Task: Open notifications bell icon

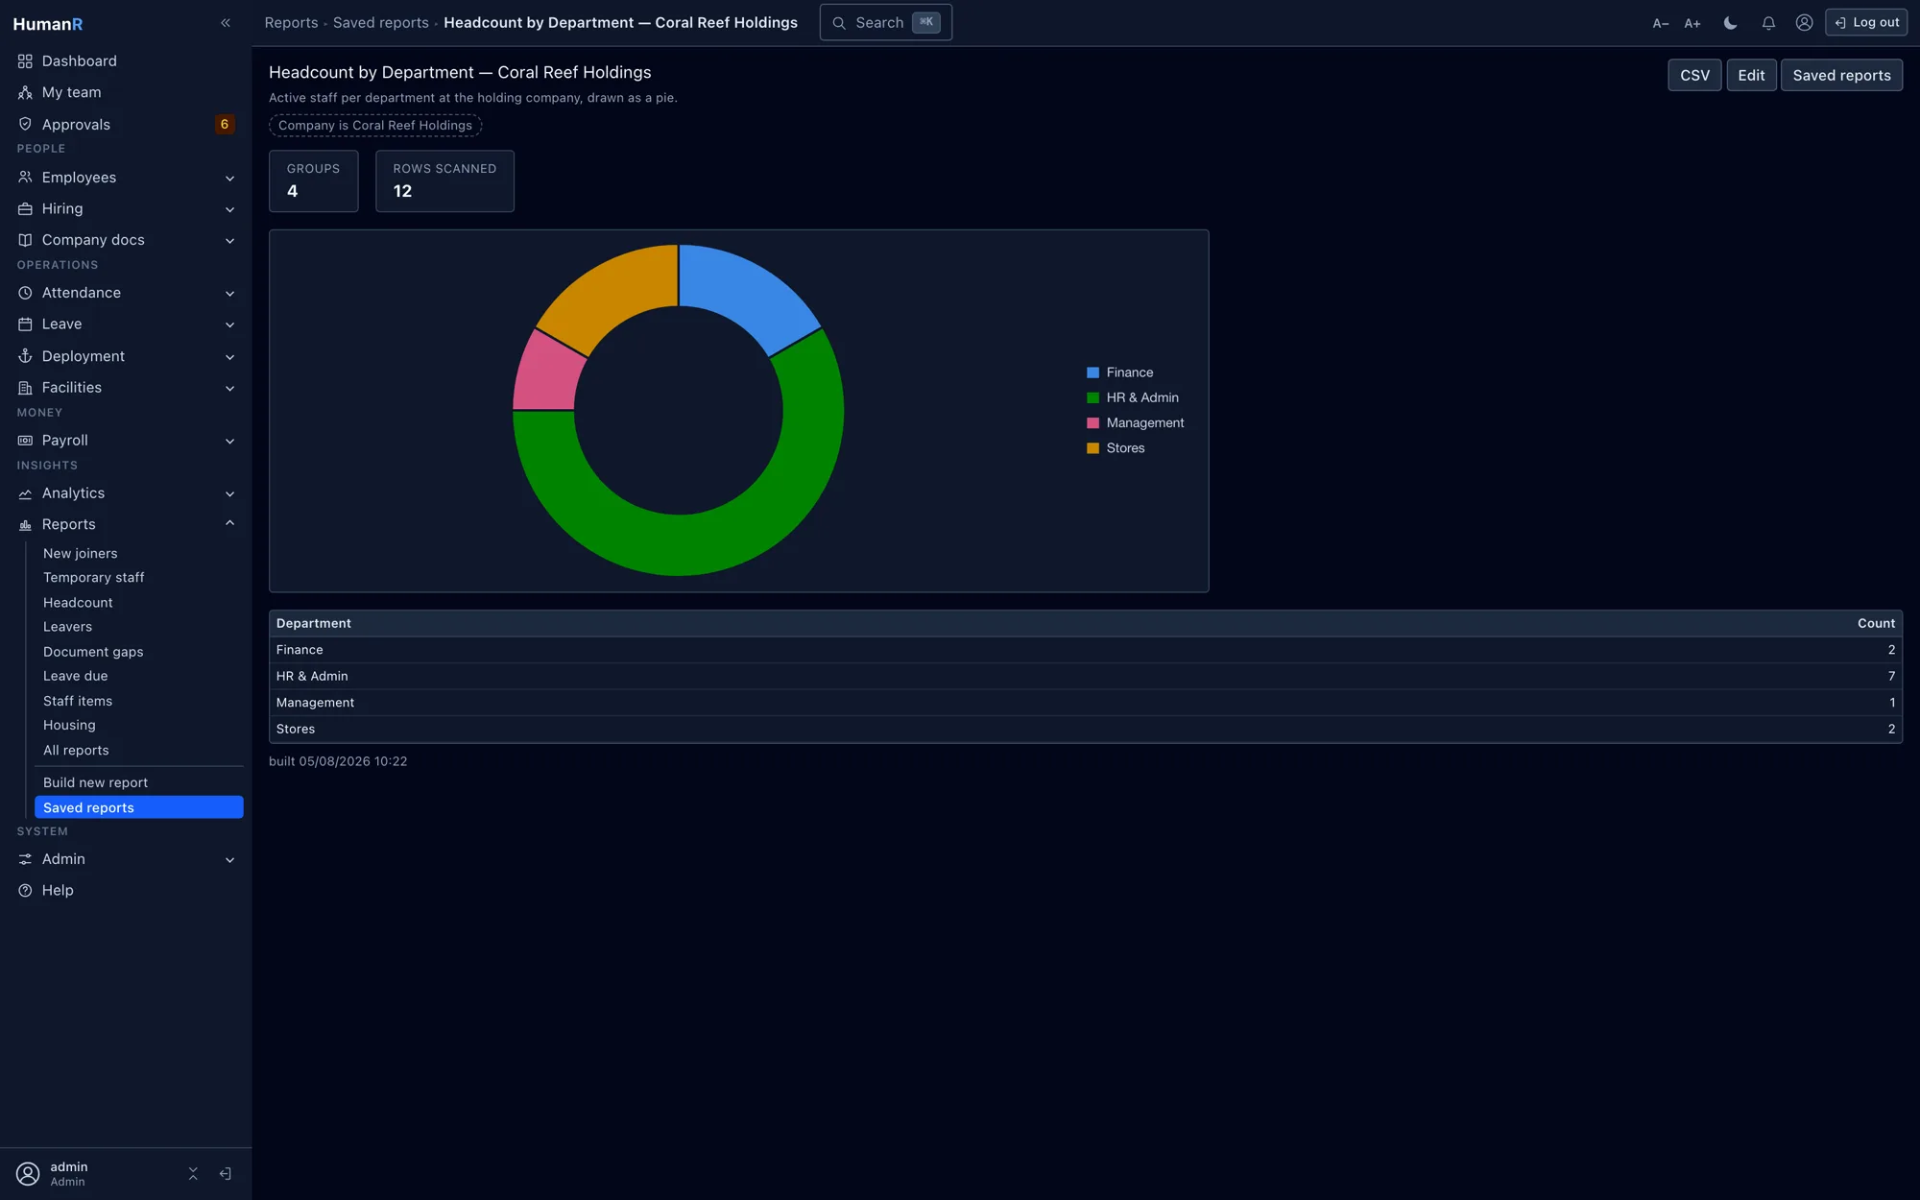Action: coord(1768,23)
